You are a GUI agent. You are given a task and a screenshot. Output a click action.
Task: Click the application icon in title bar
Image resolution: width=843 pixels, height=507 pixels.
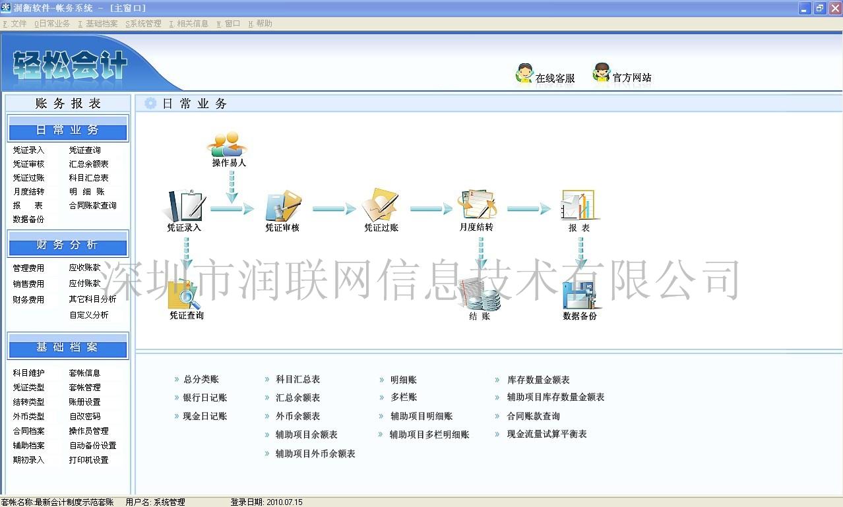(6, 8)
